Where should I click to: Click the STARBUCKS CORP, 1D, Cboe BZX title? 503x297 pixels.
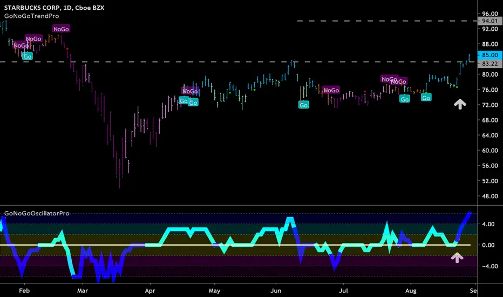[x=54, y=8]
